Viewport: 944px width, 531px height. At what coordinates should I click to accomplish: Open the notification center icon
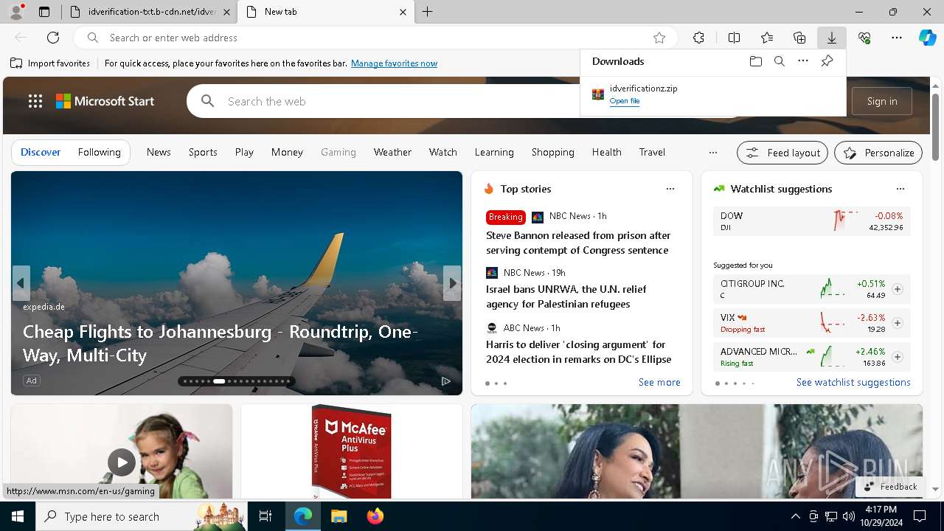click(920, 516)
